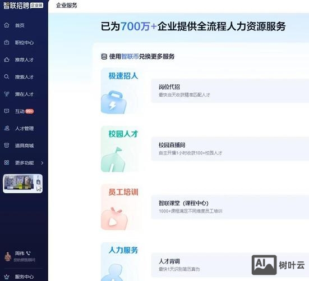The width and height of the screenshot is (309, 281).
Task: Open the 校园直播间 service row
Action: tap(230, 149)
